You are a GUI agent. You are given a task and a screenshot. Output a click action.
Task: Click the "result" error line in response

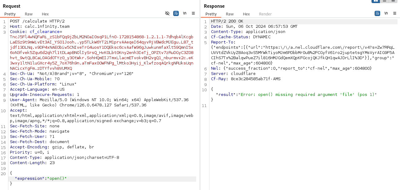pos(296,95)
